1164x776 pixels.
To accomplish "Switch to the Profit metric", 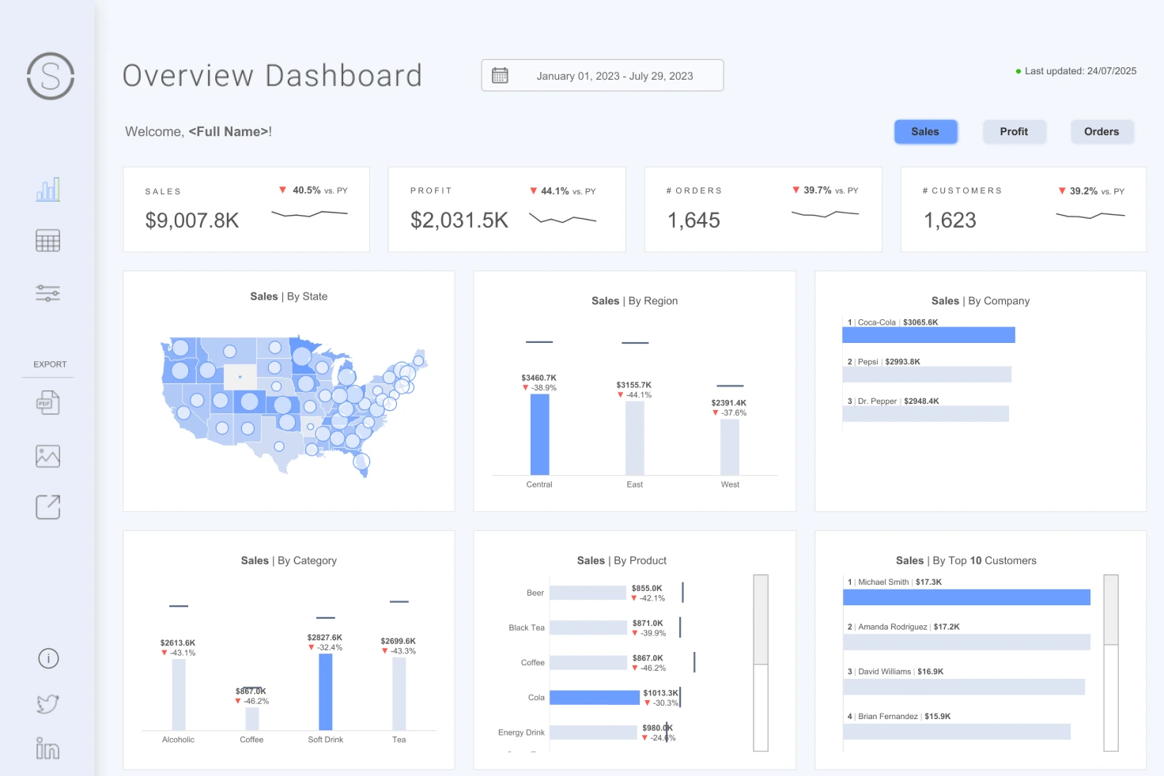I will point(1015,131).
